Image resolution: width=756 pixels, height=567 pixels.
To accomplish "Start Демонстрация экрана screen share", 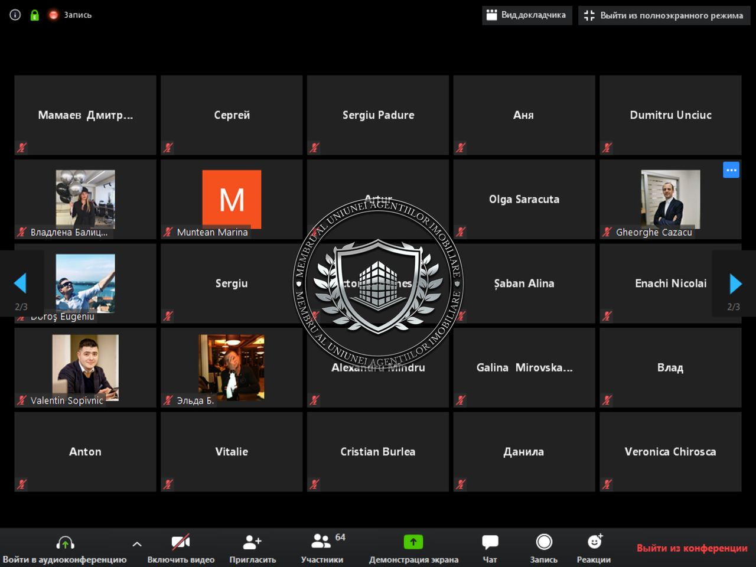I will point(413,550).
